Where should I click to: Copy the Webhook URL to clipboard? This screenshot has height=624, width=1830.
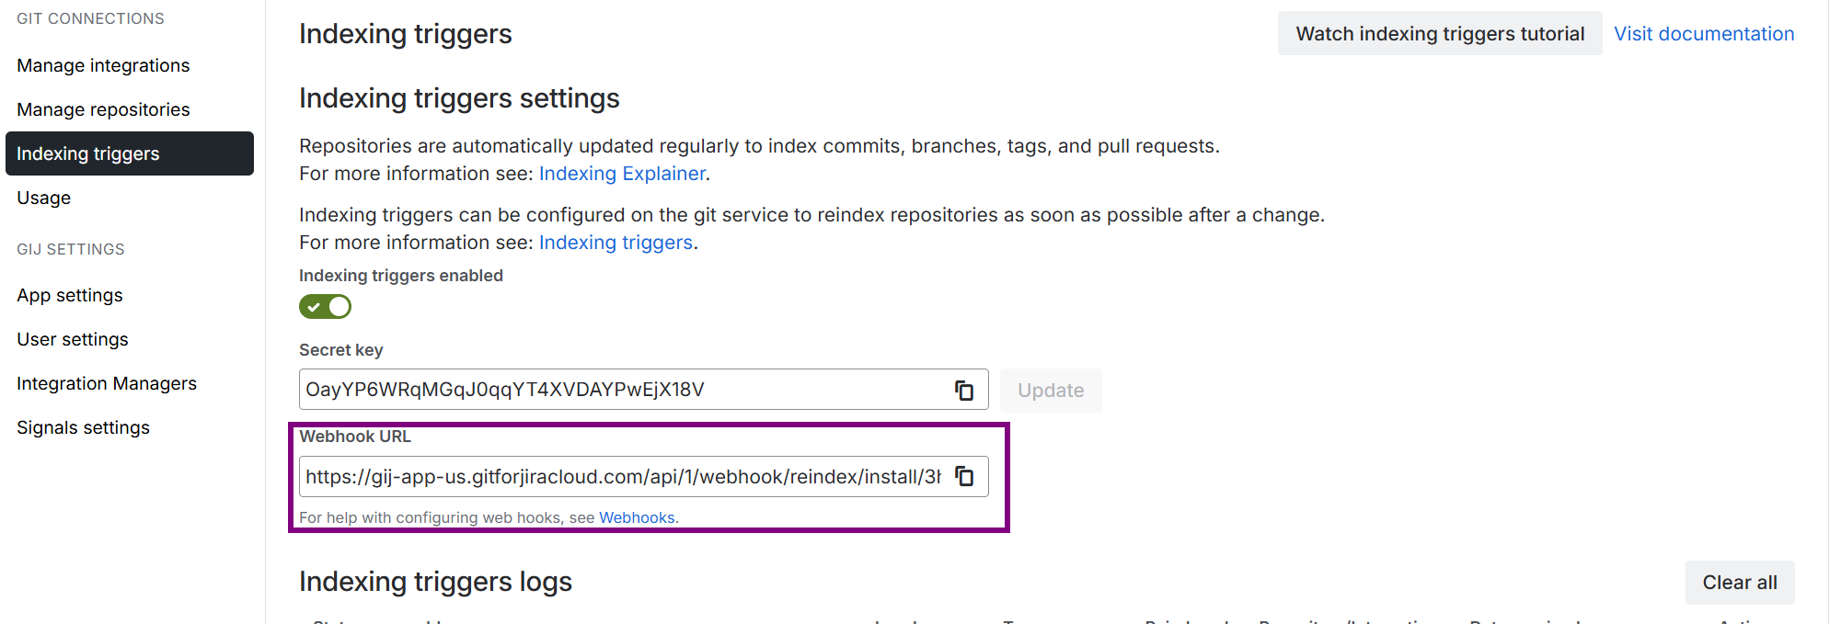coord(963,476)
